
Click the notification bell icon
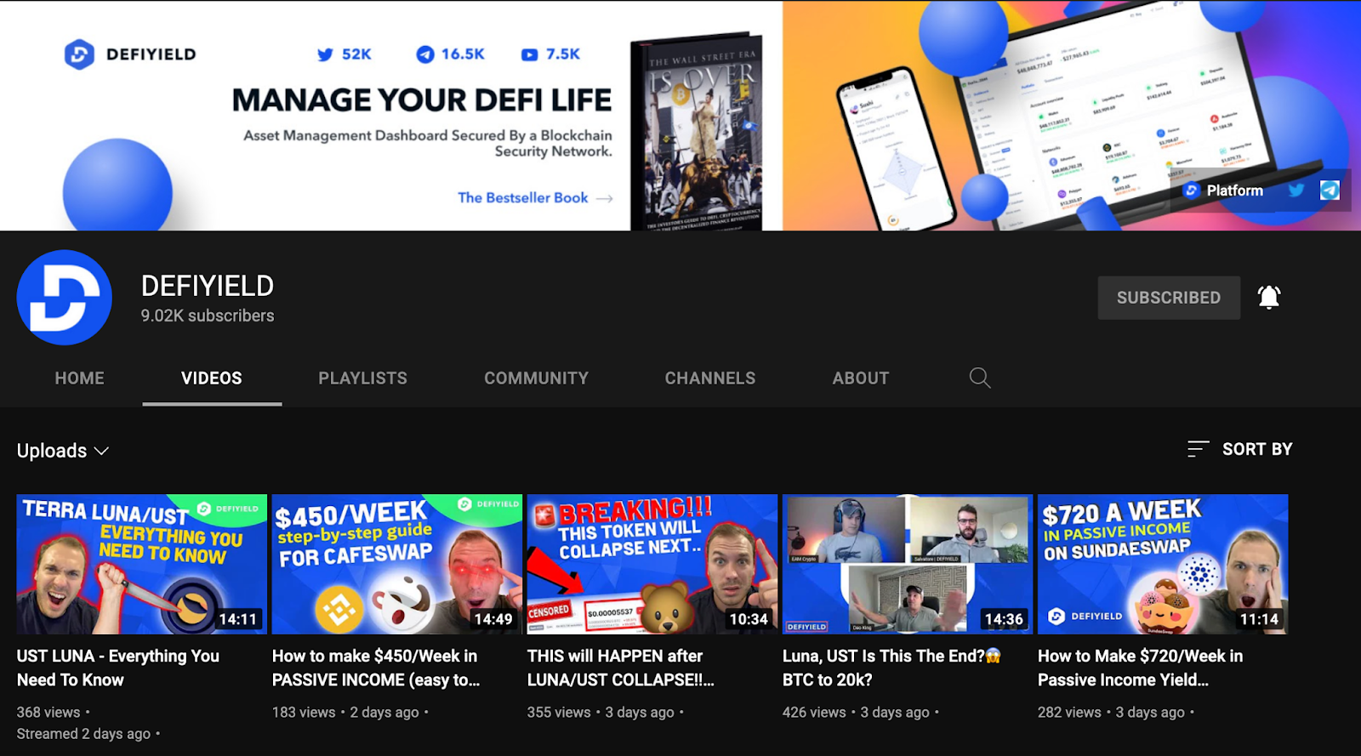1269,297
